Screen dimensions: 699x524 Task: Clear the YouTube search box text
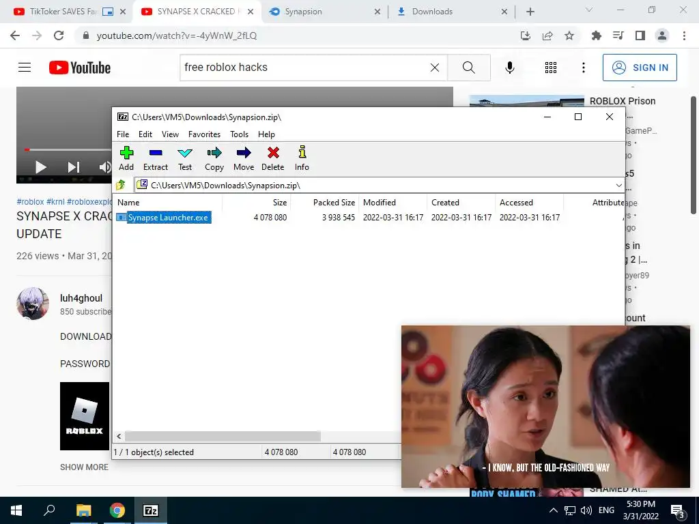[435, 68]
